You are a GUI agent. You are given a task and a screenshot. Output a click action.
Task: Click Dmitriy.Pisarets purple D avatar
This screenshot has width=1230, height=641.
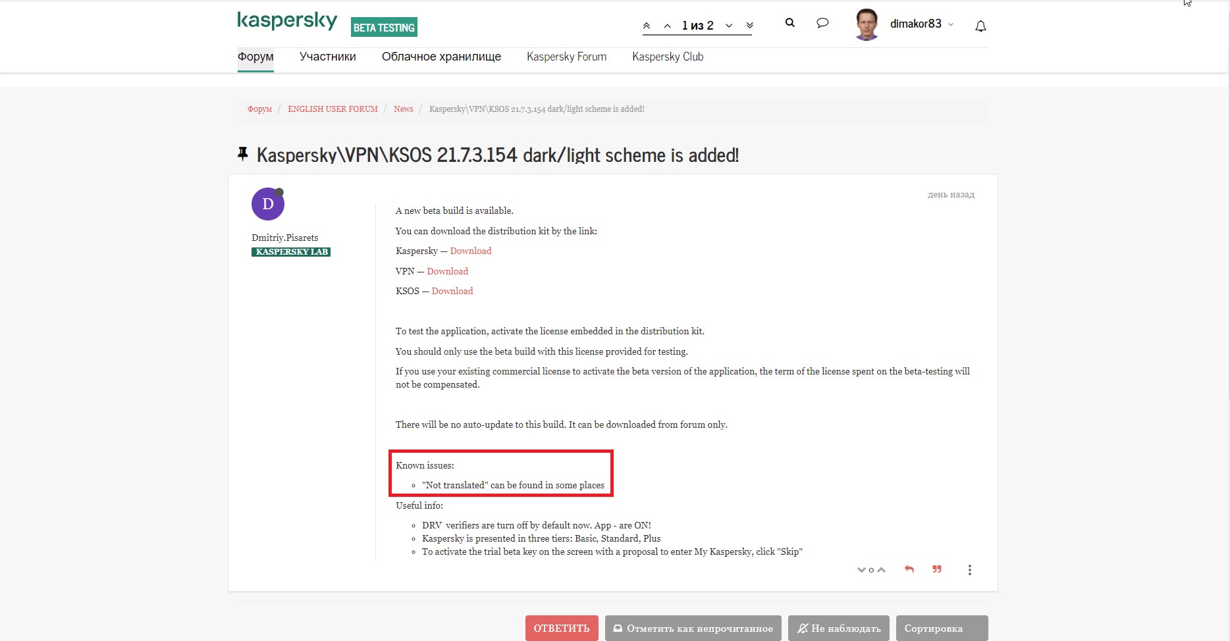coord(268,204)
